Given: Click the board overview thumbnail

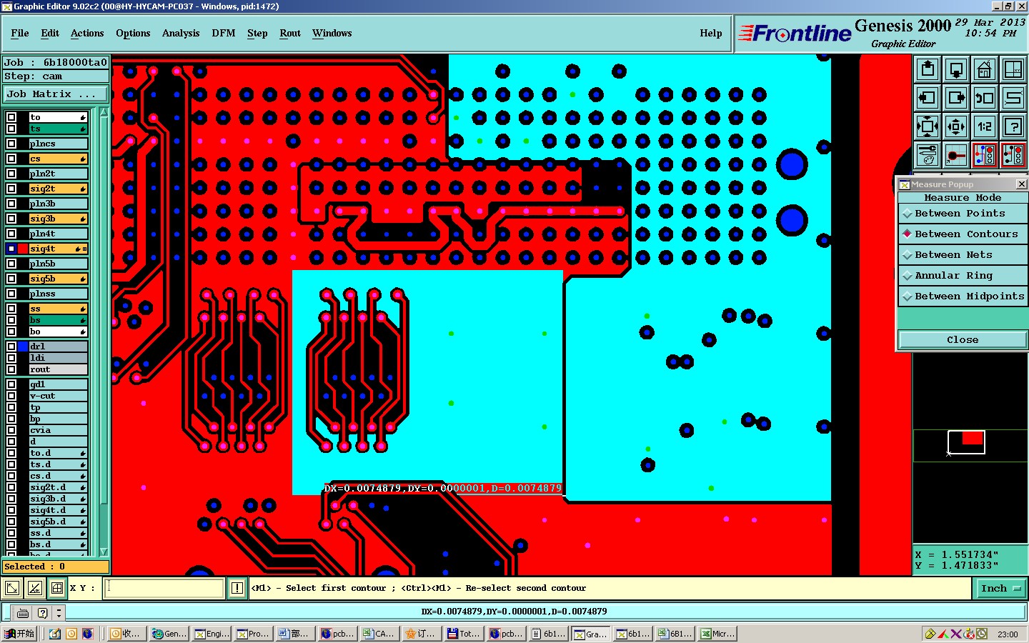Looking at the screenshot, I should [x=966, y=442].
